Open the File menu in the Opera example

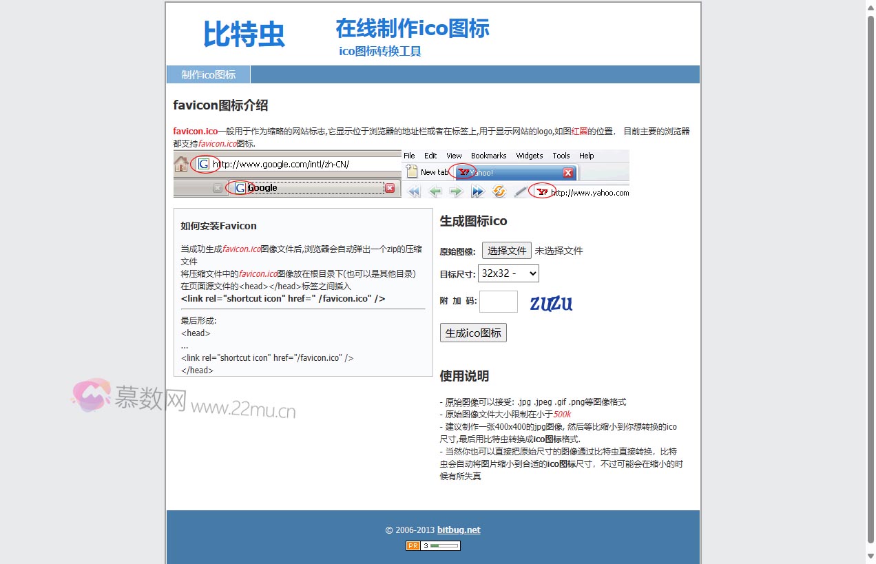[x=409, y=155]
